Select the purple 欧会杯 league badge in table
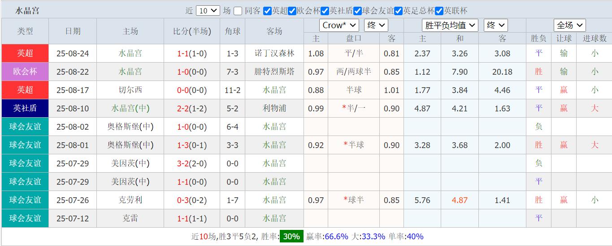The image size is (612, 246). [25, 72]
